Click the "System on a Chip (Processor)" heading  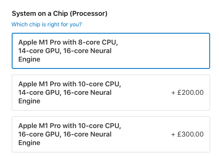click(x=60, y=14)
